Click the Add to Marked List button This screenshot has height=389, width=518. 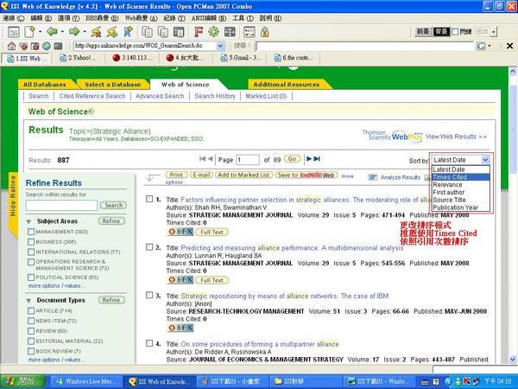click(x=243, y=175)
